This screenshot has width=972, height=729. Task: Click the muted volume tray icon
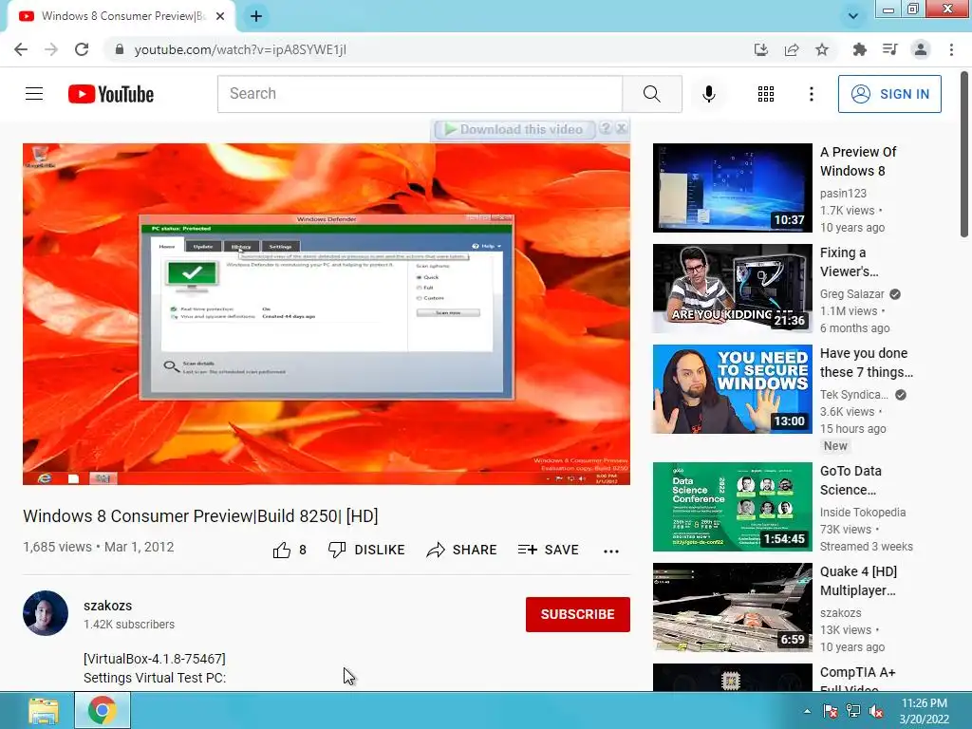pos(876,711)
